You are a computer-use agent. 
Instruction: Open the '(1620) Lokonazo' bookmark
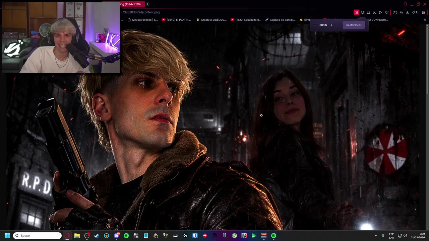click(246, 20)
